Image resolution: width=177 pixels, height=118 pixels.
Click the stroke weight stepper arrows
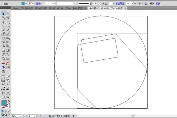click(x=44, y=3)
